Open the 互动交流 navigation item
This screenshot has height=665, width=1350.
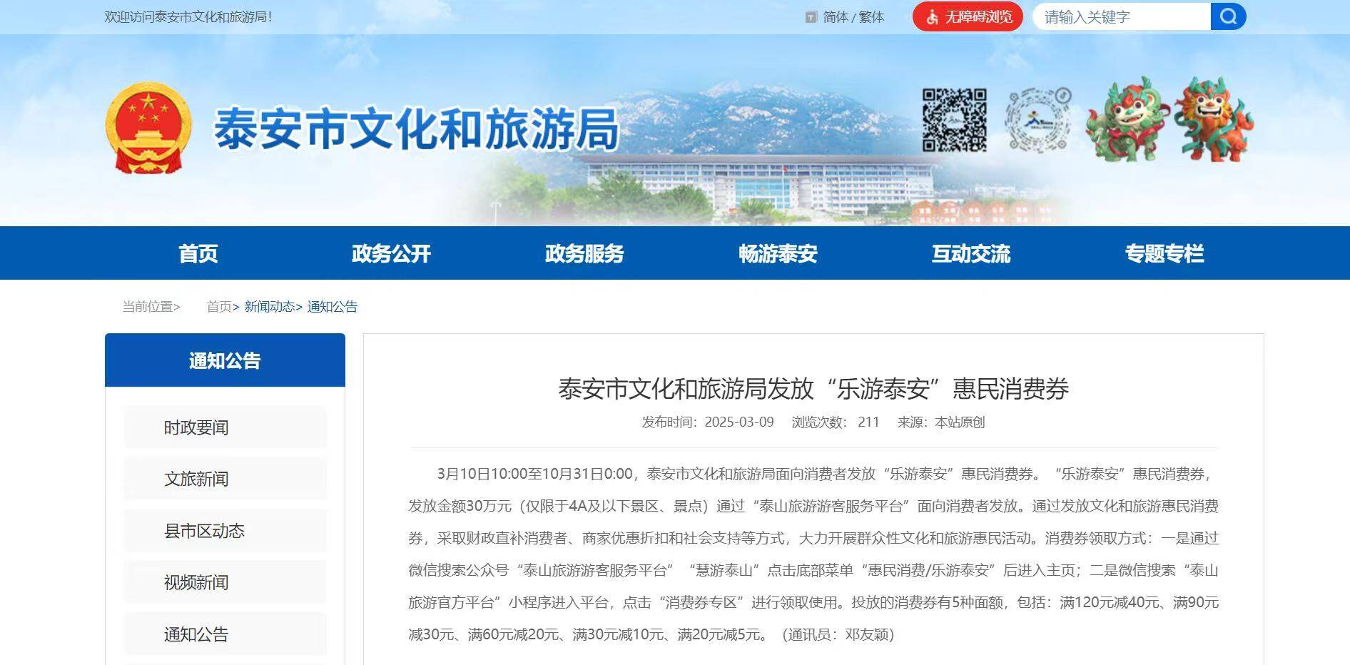click(x=971, y=253)
